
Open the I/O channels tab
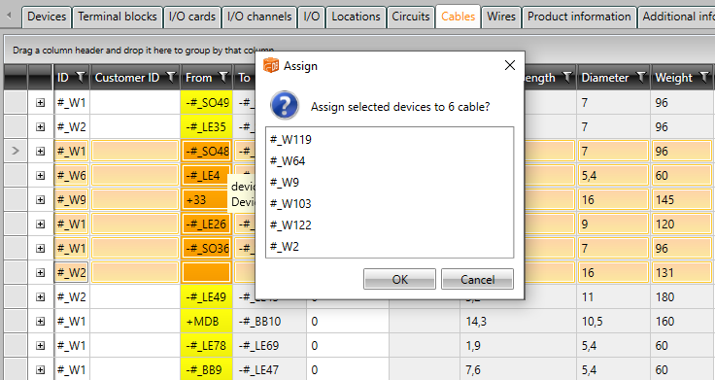click(259, 17)
